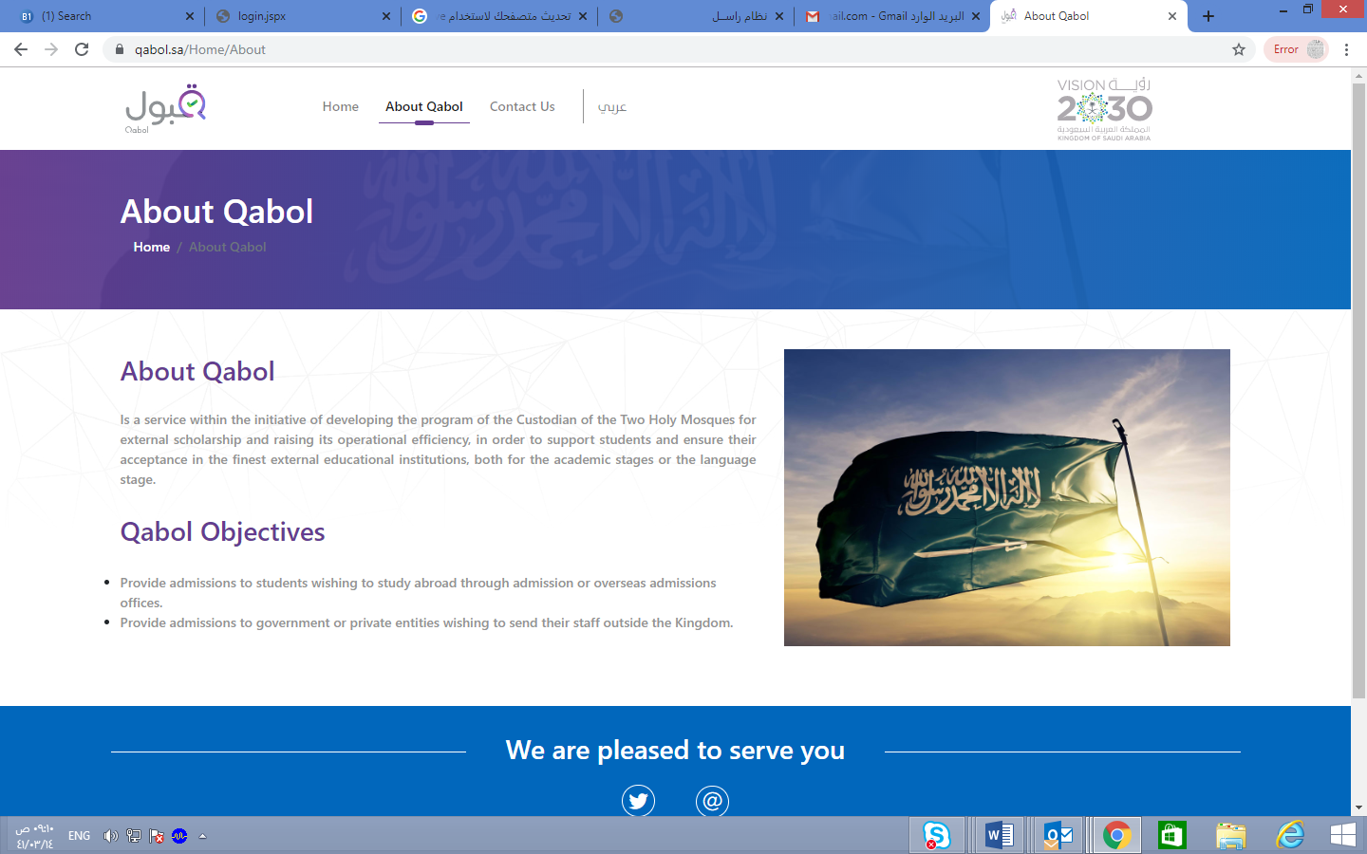
Task: Open the Twitter icon in the footer
Action: click(638, 801)
